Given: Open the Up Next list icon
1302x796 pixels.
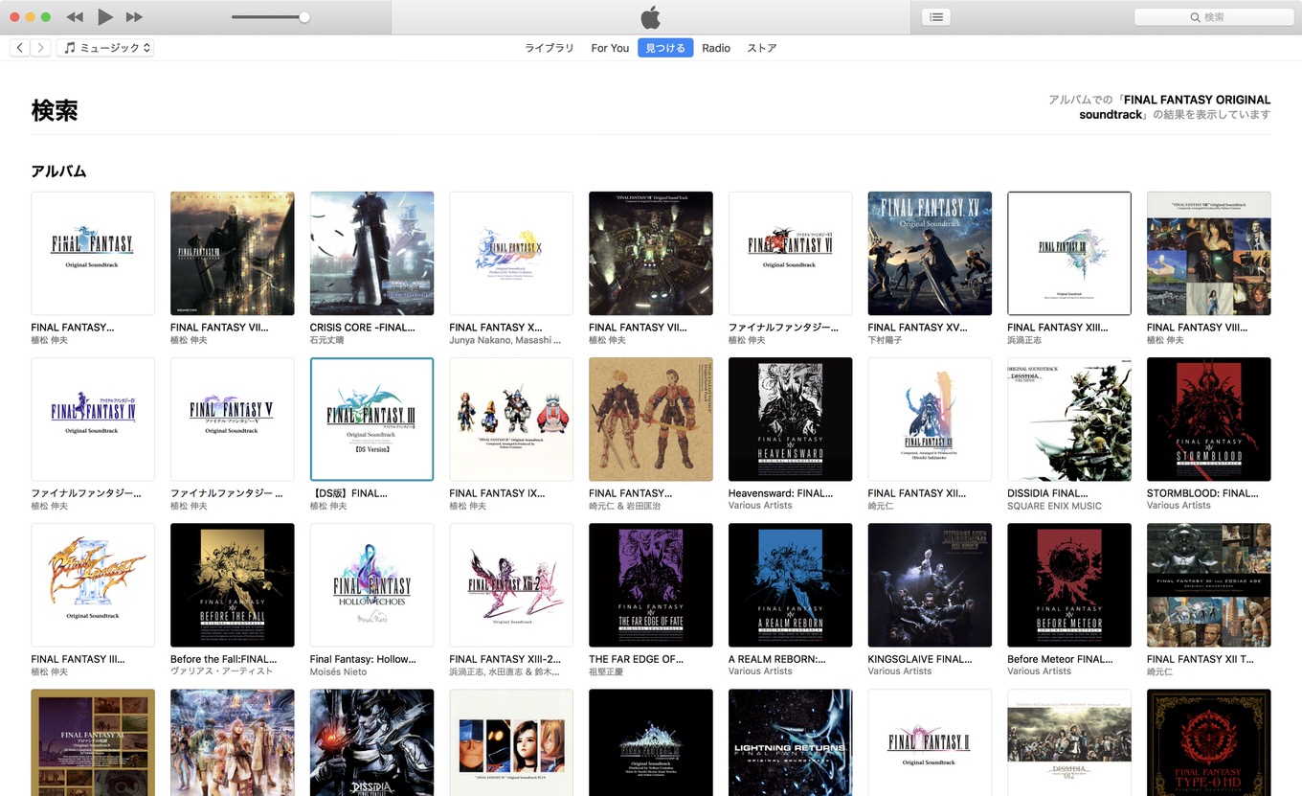Looking at the screenshot, I should (x=935, y=17).
